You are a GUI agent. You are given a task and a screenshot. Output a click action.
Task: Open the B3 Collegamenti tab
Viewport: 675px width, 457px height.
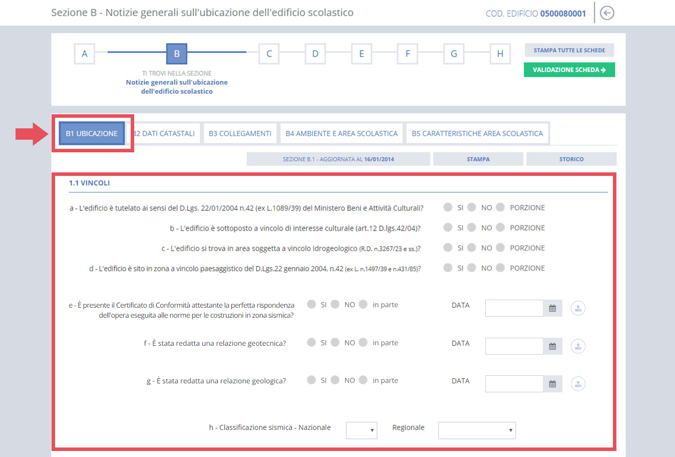pyautogui.click(x=240, y=133)
